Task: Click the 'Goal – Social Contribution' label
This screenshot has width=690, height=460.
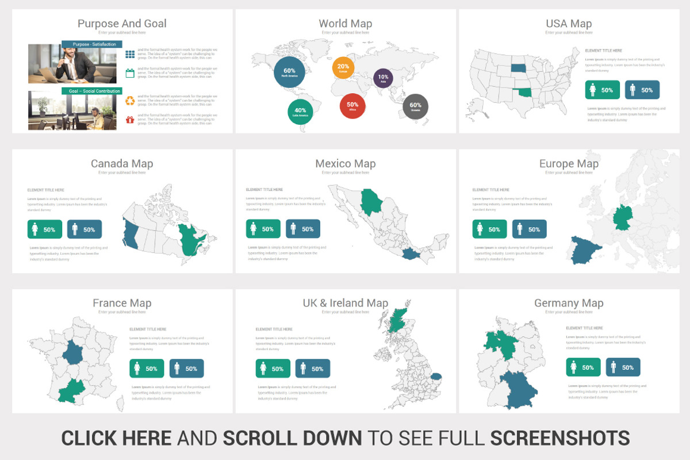Action: [x=91, y=91]
